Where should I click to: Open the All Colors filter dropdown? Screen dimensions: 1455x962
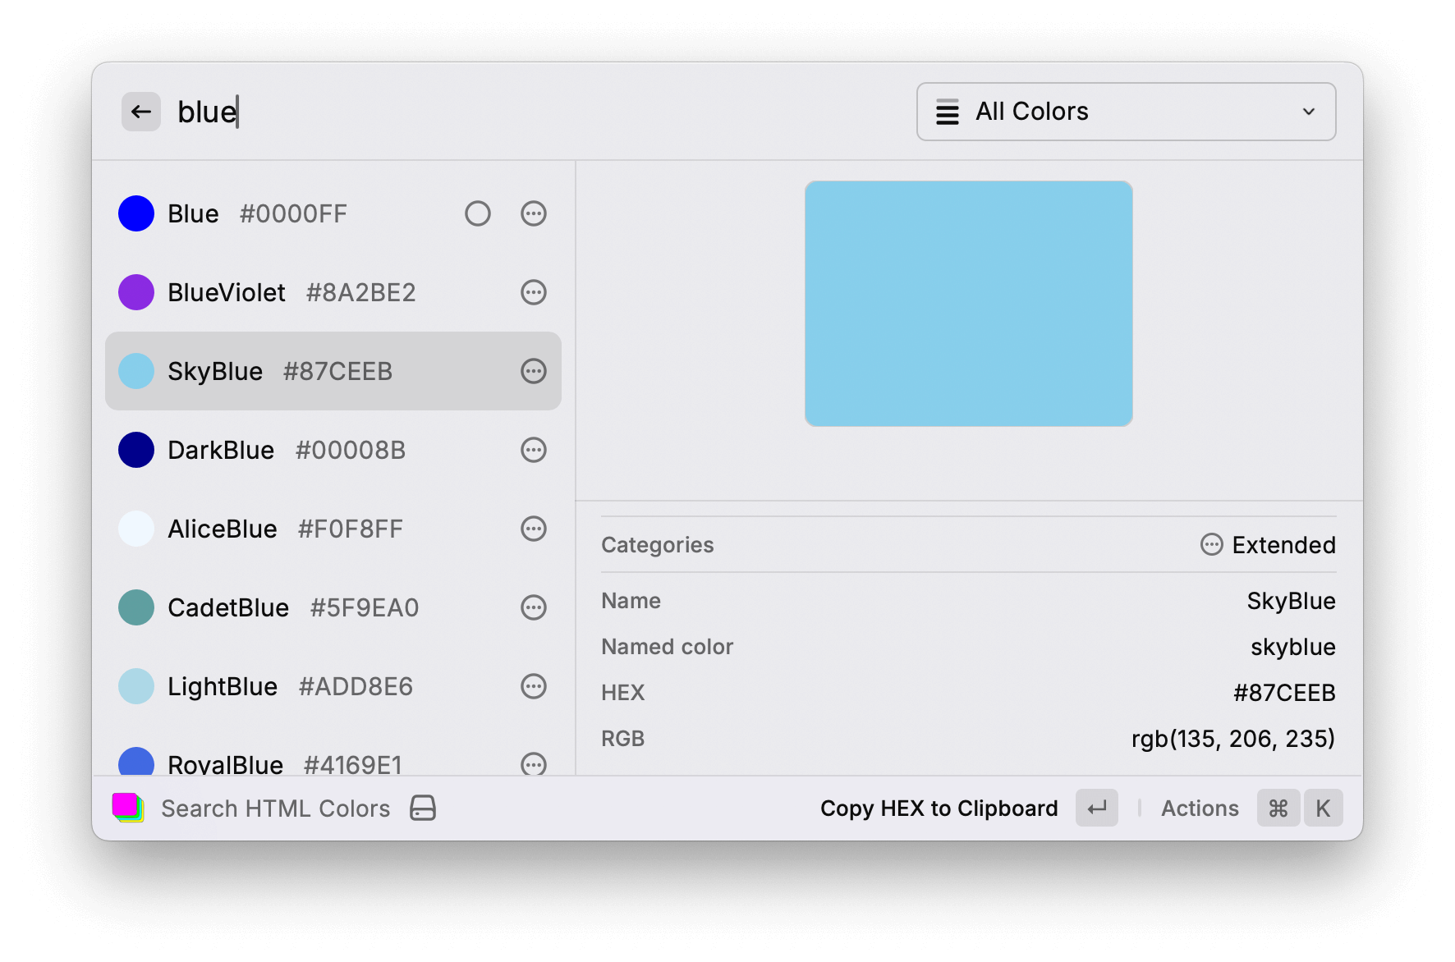point(1126,112)
